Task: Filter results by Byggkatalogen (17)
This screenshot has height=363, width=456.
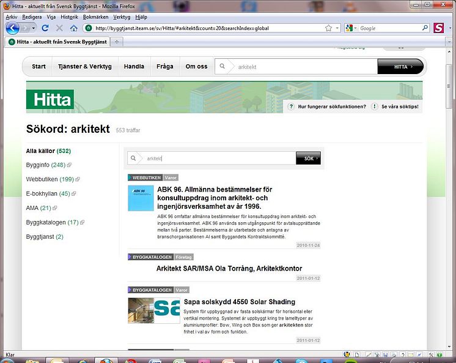Action: [x=53, y=222]
